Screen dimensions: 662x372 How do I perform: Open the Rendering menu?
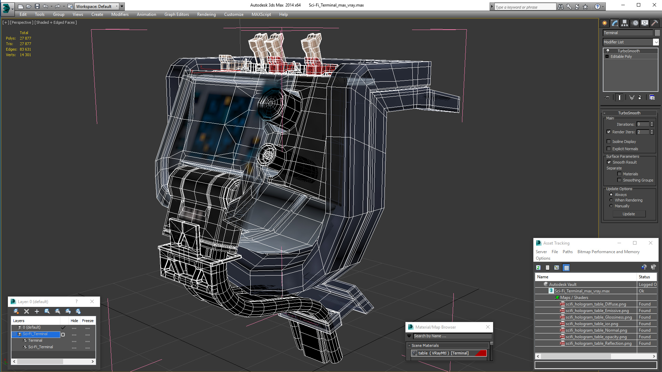point(206,14)
